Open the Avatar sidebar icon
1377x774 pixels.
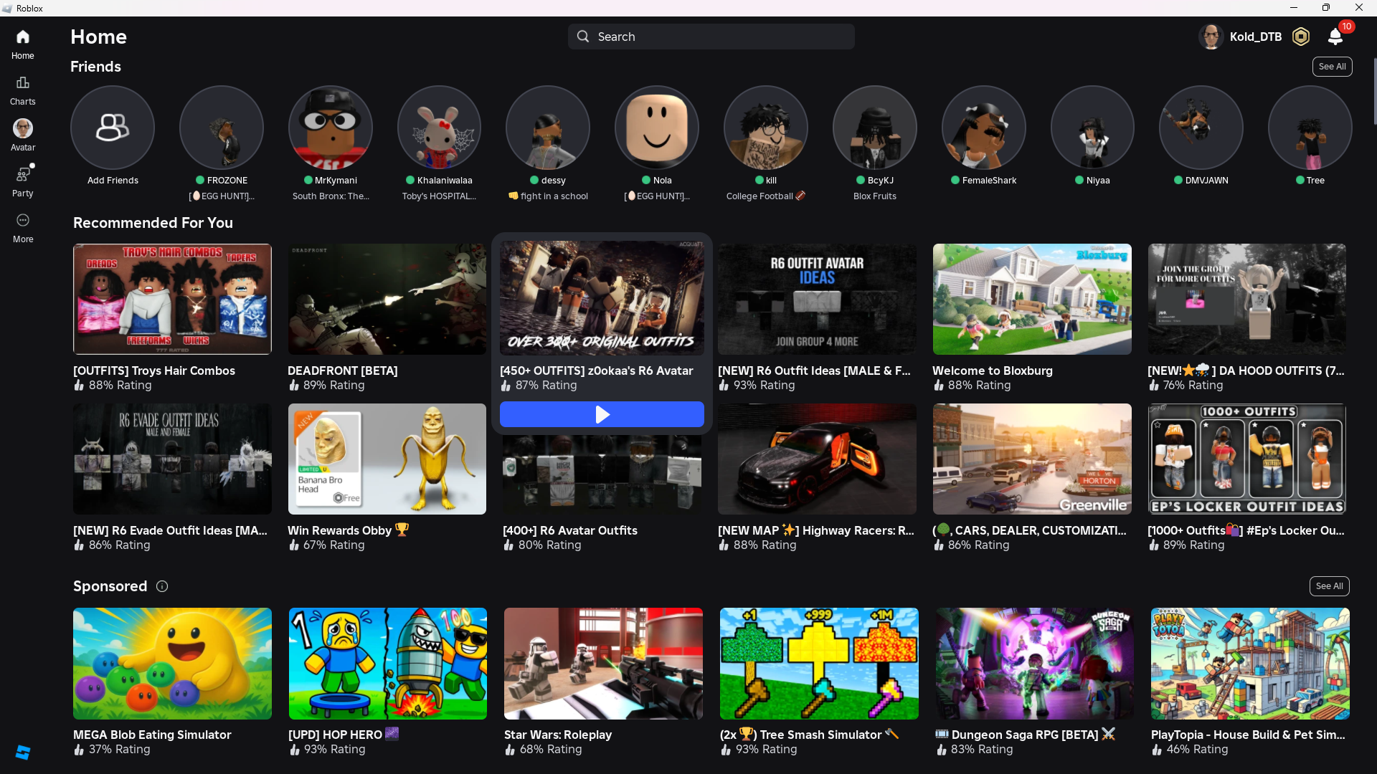[x=23, y=128]
